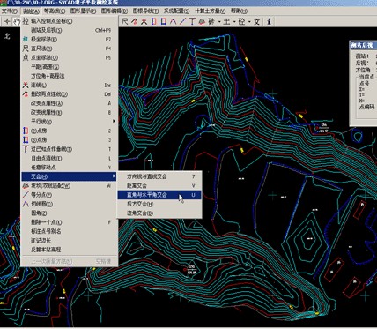Click the slope matching toolbar icon
This screenshot has height=329, width=377.
(x=202, y=21)
